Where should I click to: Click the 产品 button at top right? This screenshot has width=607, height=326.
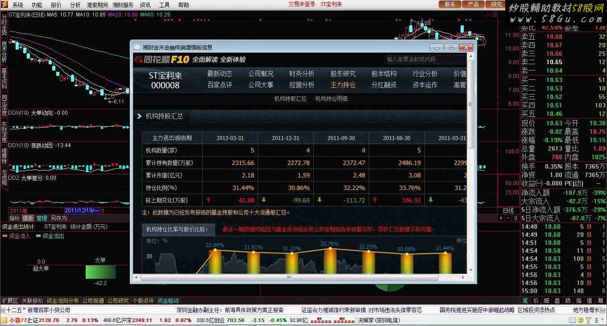pyautogui.click(x=473, y=4)
